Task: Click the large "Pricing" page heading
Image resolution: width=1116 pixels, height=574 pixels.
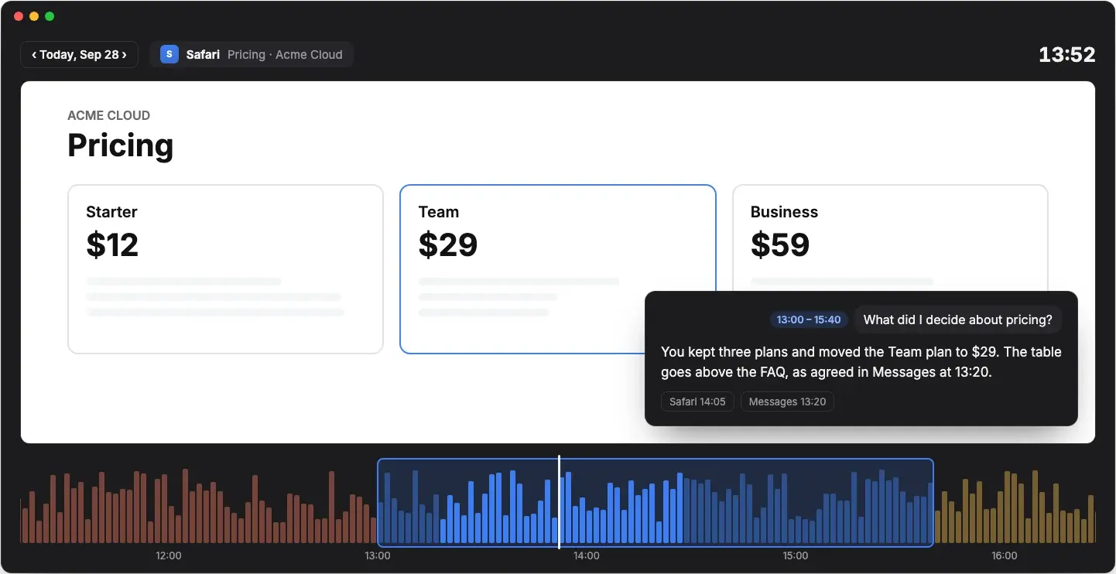Action: 121,145
